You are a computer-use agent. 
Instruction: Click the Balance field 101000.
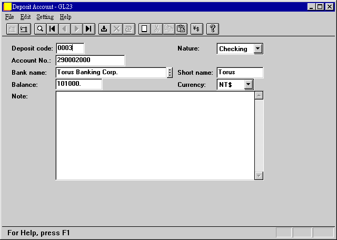tap(79, 84)
